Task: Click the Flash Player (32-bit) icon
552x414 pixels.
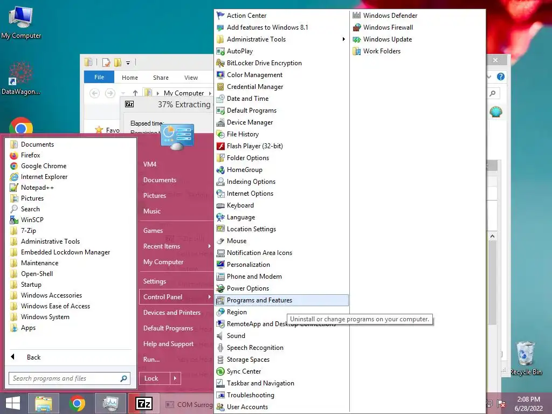Action: tap(220, 146)
